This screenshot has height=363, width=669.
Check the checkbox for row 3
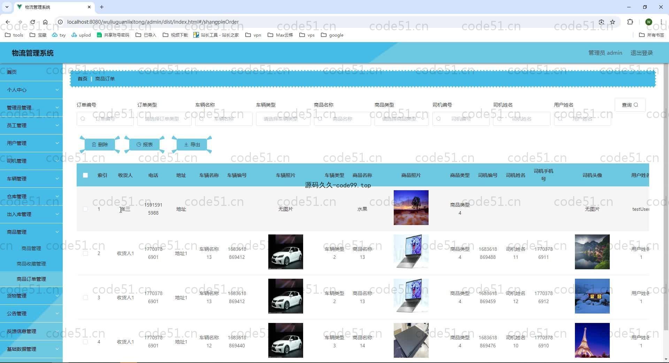(85, 298)
